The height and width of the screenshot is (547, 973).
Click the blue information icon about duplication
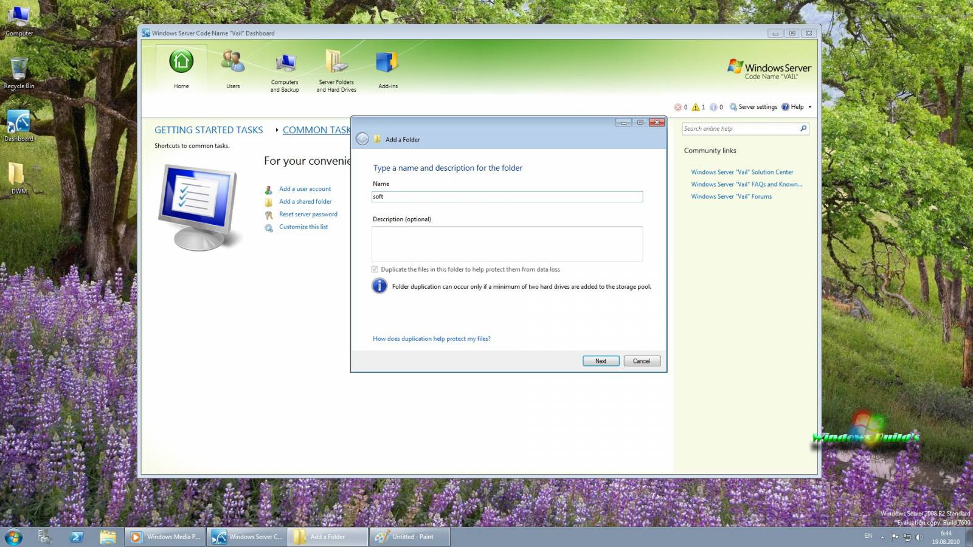pos(379,286)
